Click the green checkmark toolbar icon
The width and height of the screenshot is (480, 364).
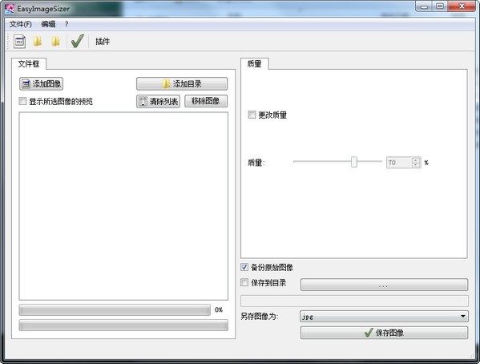78,41
